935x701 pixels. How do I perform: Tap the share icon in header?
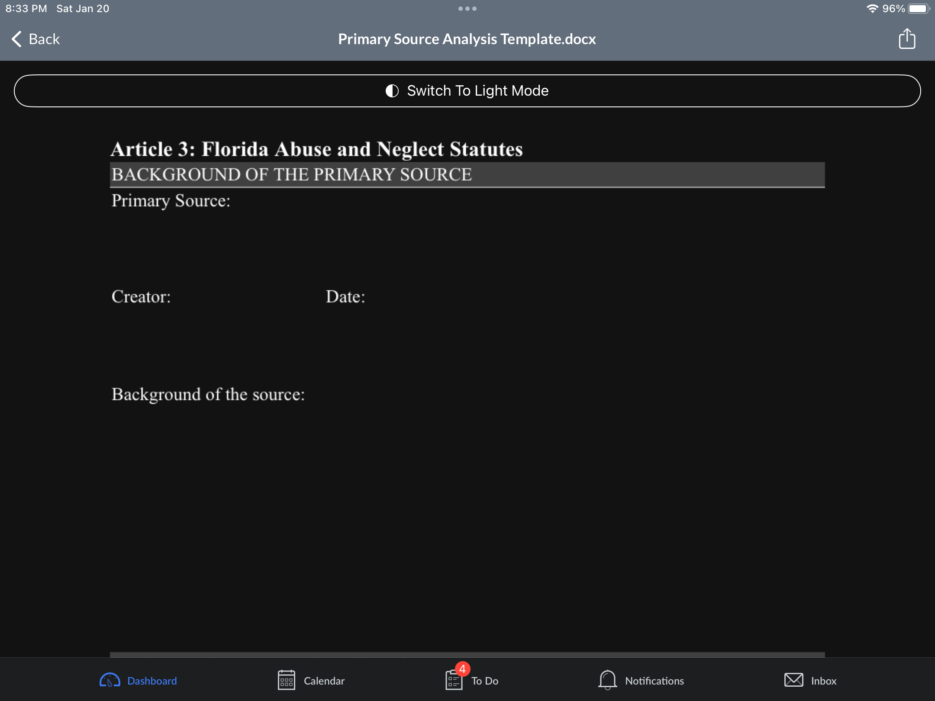pos(907,39)
